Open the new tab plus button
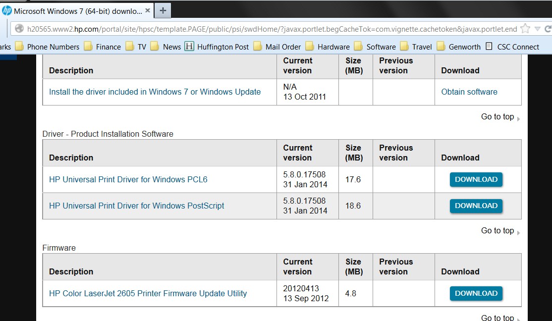552x321 pixels. point(163,10)
